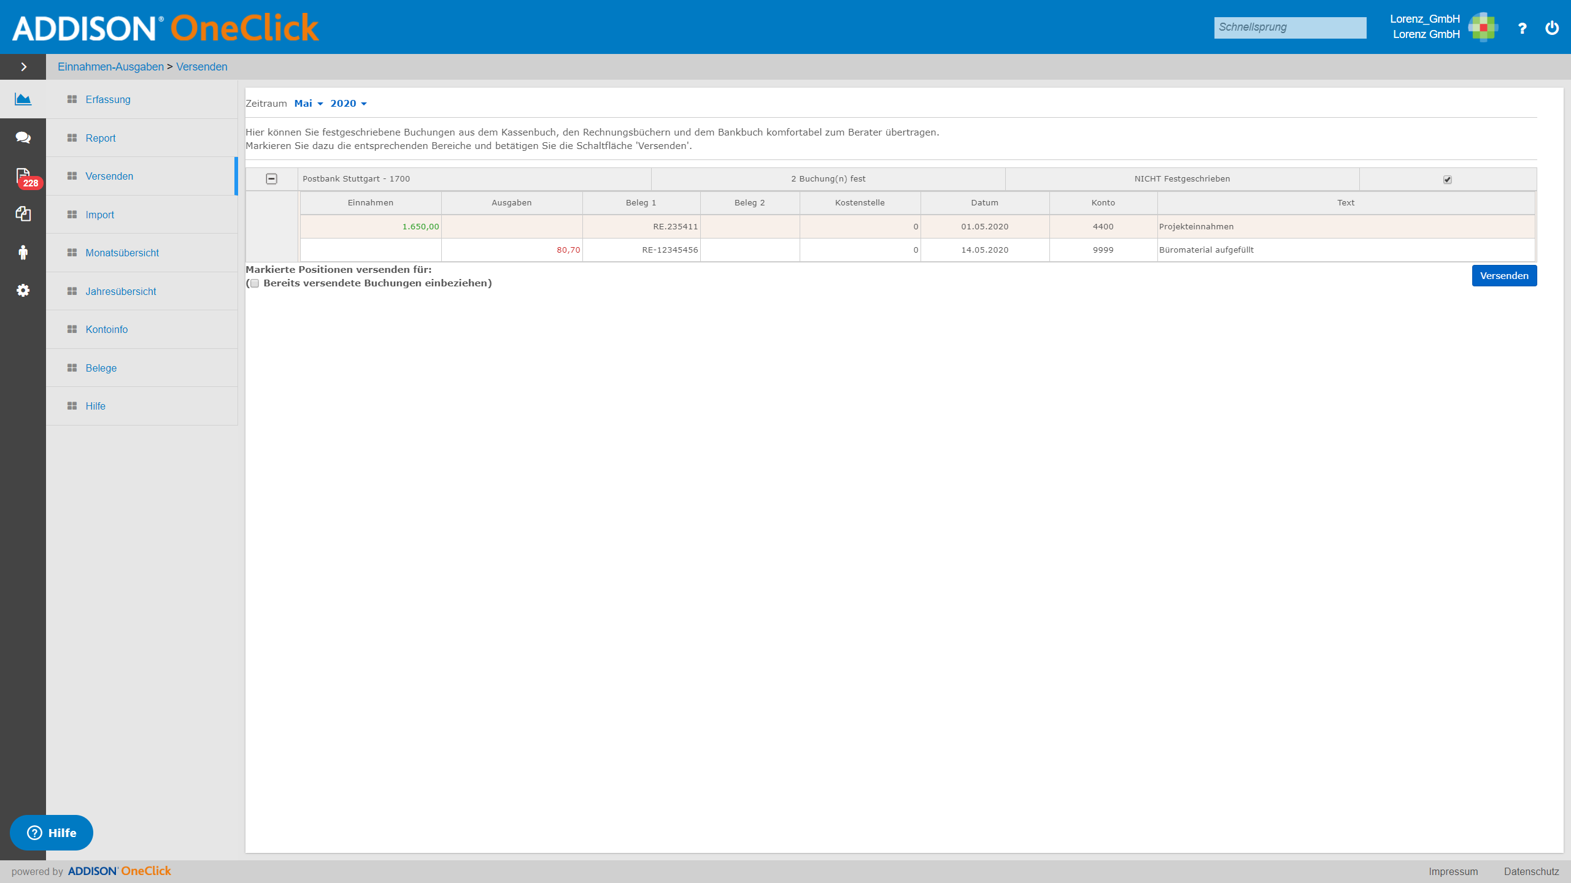Open the 2020 year dropdown

[x=348, y=104]
